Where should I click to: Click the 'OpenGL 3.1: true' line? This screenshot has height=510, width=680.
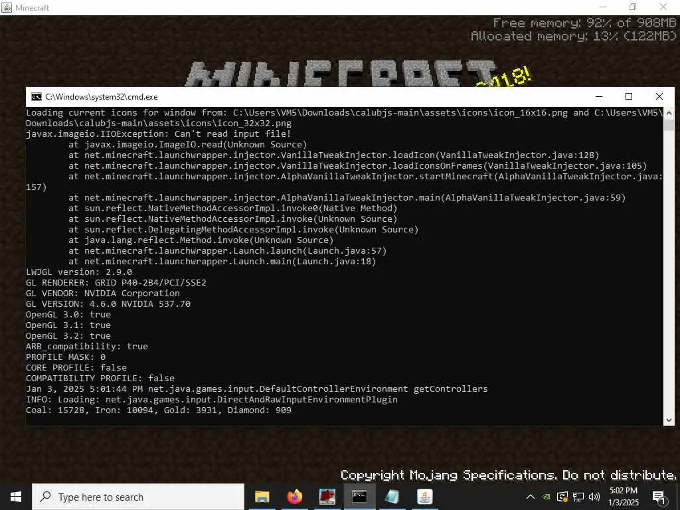[x=68, y=325]
